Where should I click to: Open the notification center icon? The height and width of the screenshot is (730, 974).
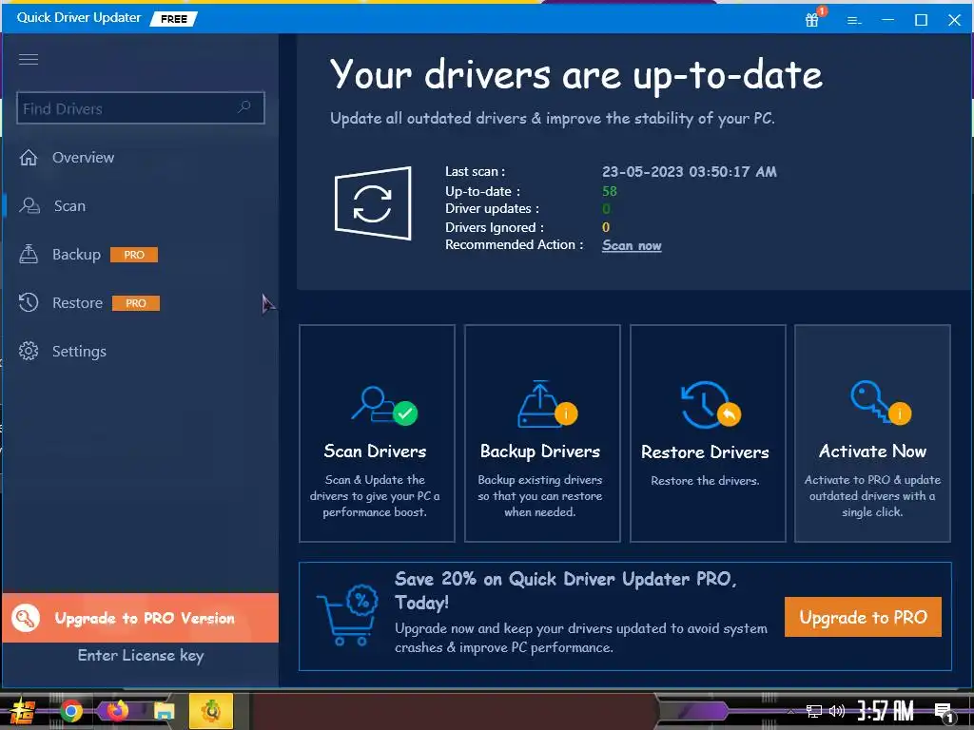(945, 712)
